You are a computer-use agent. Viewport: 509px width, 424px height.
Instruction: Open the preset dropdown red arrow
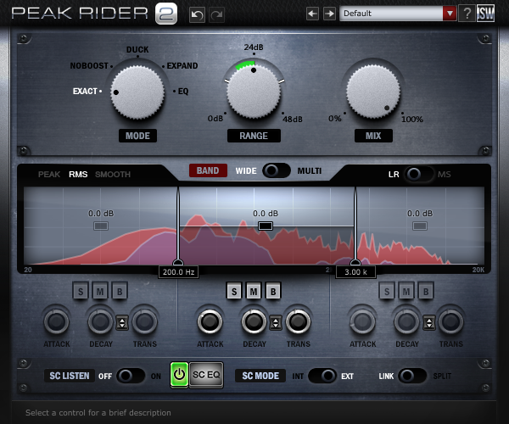coord(450,14)
